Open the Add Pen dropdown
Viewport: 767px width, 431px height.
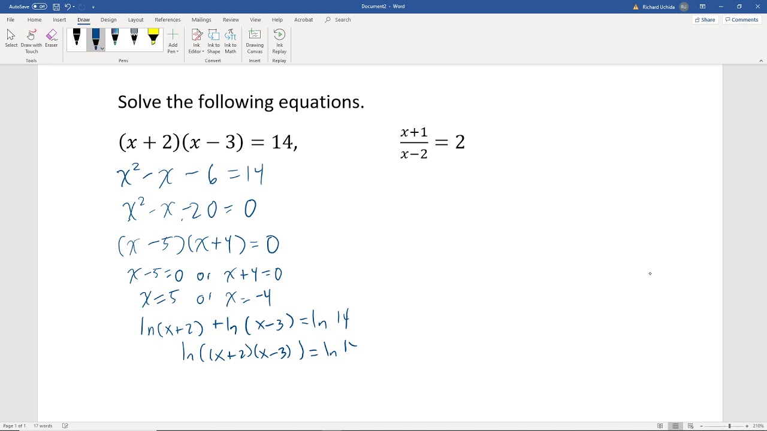click(x=173, y=41)
